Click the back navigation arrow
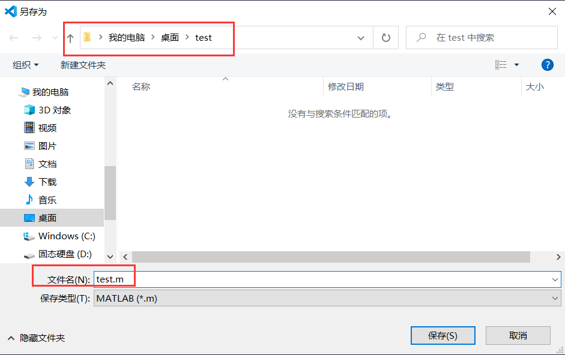The image size is (565, 355). tap(14, 38)
